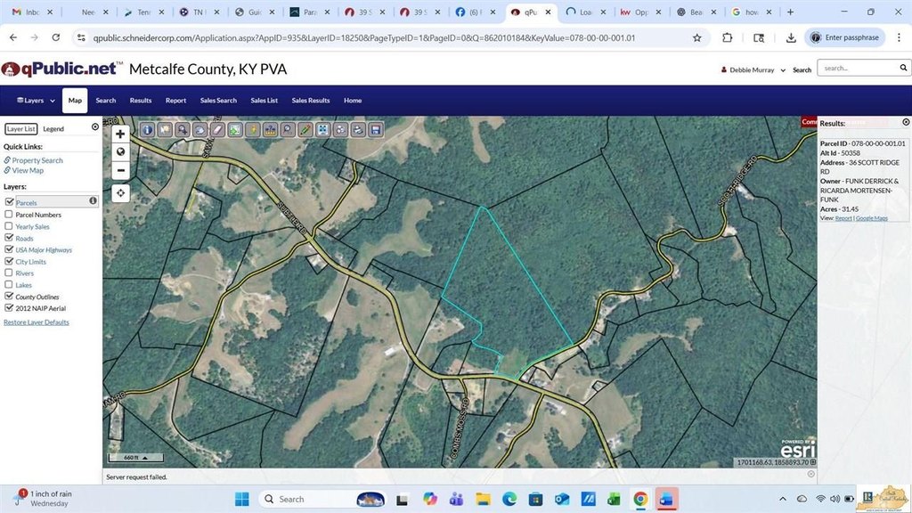The image size is (912, 513).
Task: Enable the Parcel Numbers layer checkbox
Action: (9, 215)
